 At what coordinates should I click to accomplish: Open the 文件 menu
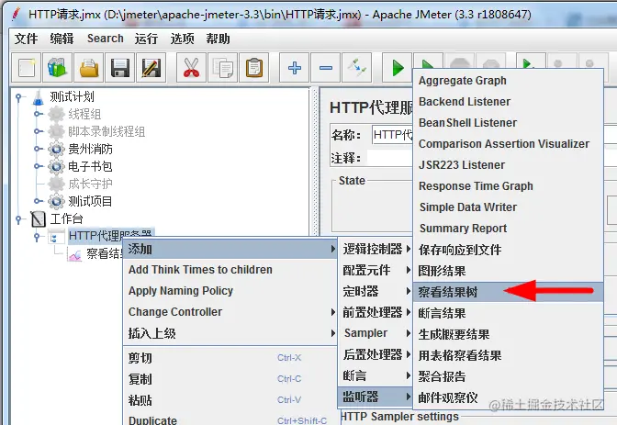click(x=26, y=39)
